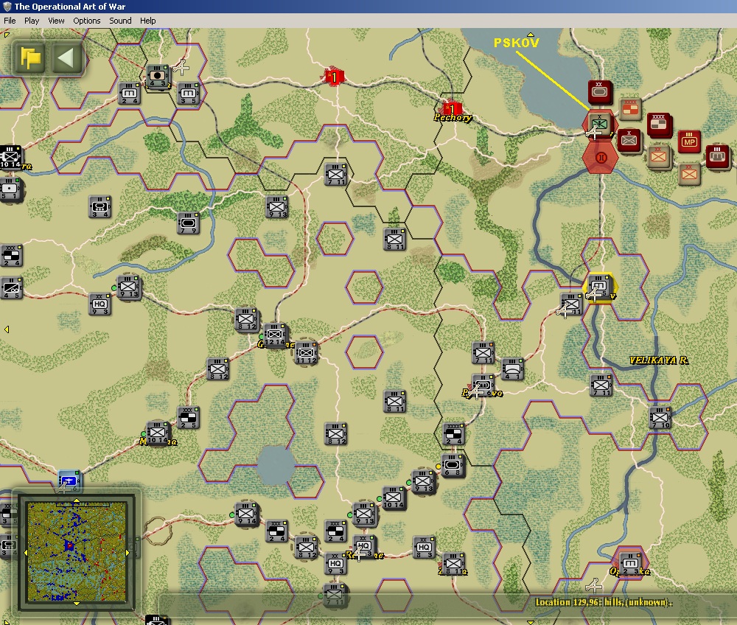Select the yellow-highlighted artillery unit
This screenshot has width=737, height=625.
point(599,287)
